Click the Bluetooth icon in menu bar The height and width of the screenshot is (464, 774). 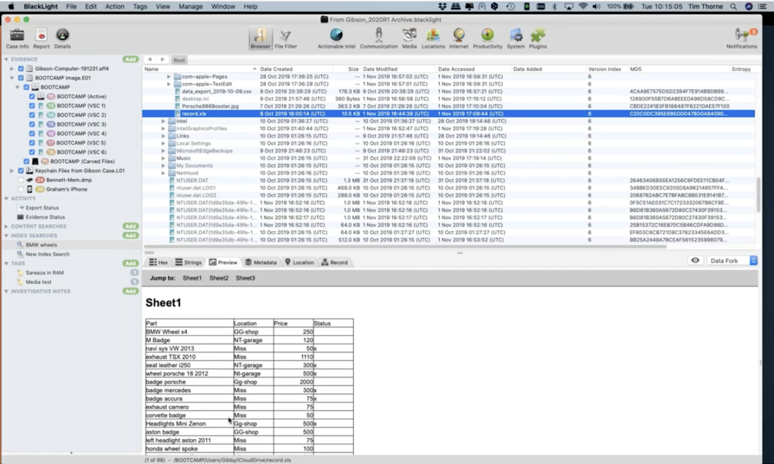coord(554,6)
